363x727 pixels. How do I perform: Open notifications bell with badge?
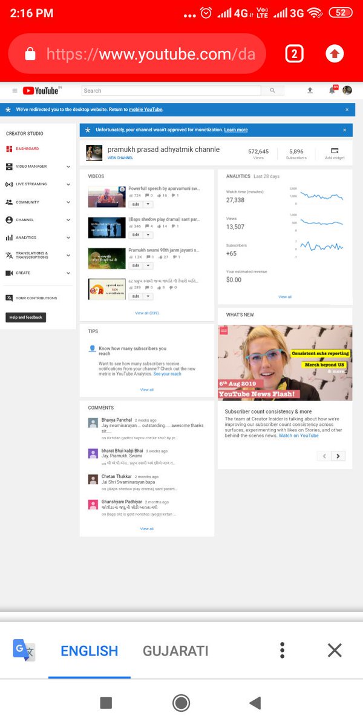[x=332, y=90]
